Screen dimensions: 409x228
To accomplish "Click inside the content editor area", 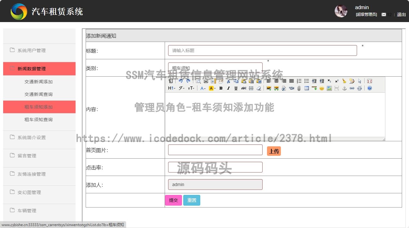I will [275, 115].
